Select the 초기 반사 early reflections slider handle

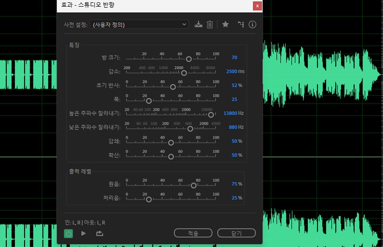[173, 87]
